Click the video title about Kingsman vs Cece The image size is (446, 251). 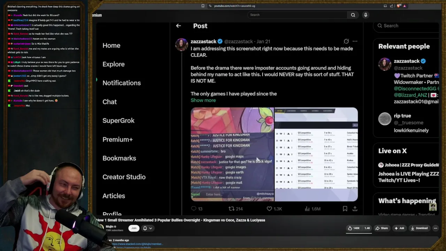coord(180,220)
